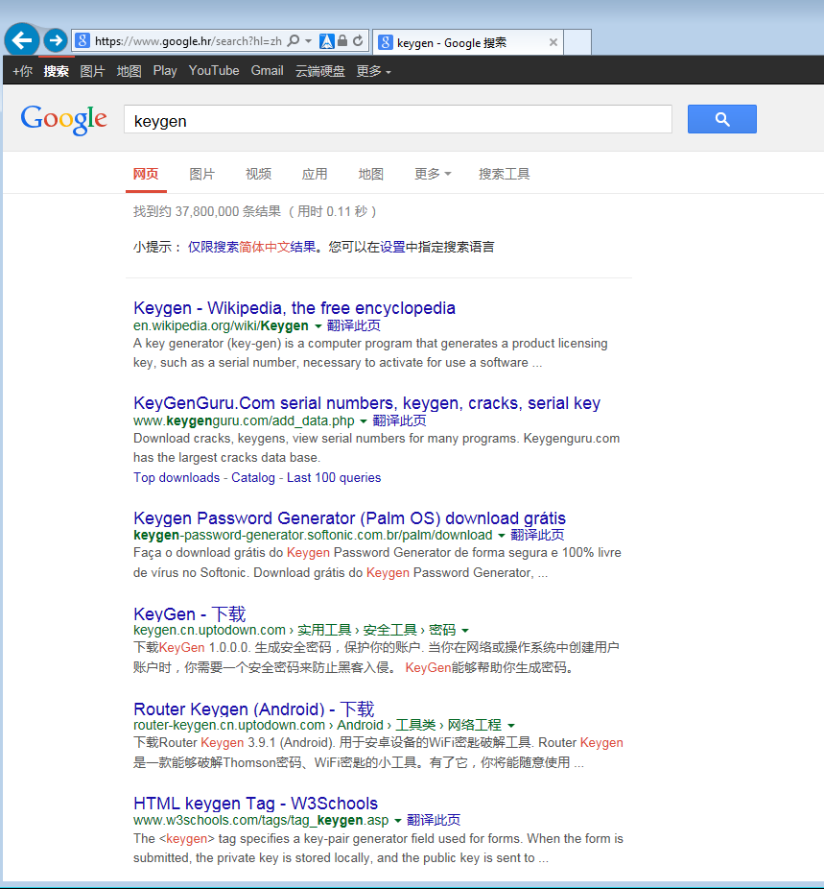Open Play in the Google bar
Viewport: 824px width, 889px height.
(165, 71)
